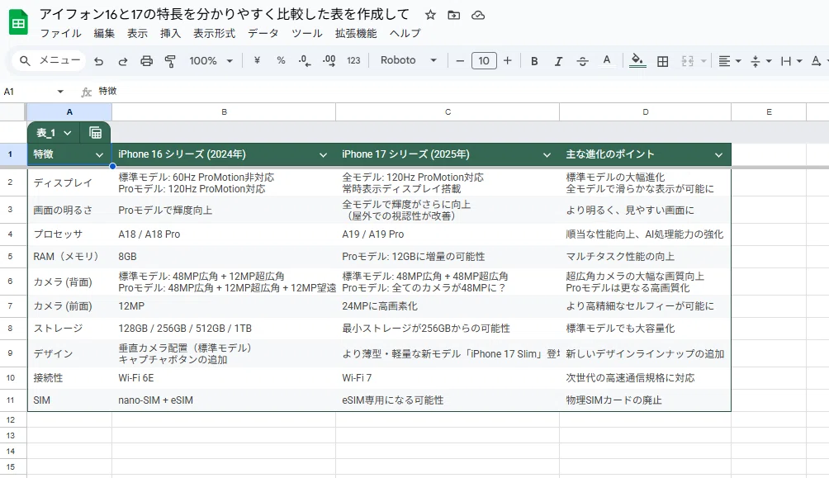Open the fill color picker
Image resolution: width=829 pixels, height=478 pixels.
637,61
